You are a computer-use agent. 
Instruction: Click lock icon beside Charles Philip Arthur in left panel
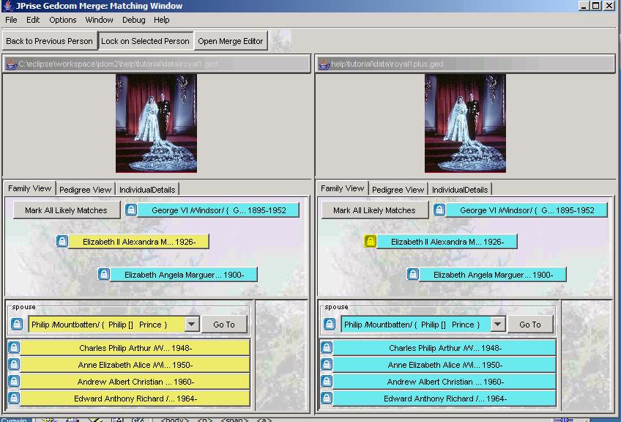pos(14,348)
